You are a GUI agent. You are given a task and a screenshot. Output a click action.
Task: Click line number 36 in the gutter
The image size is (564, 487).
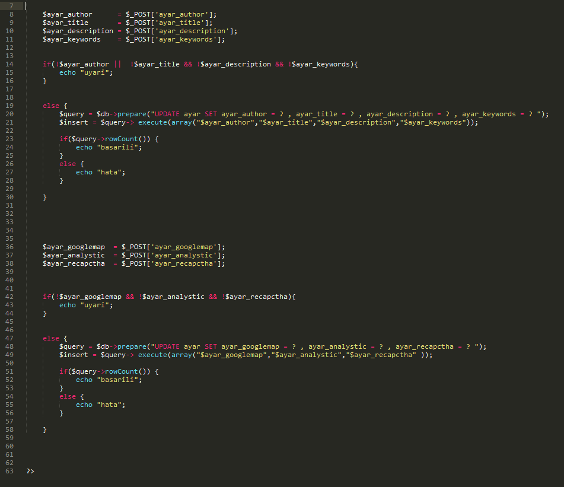click(x=9, y=247)
